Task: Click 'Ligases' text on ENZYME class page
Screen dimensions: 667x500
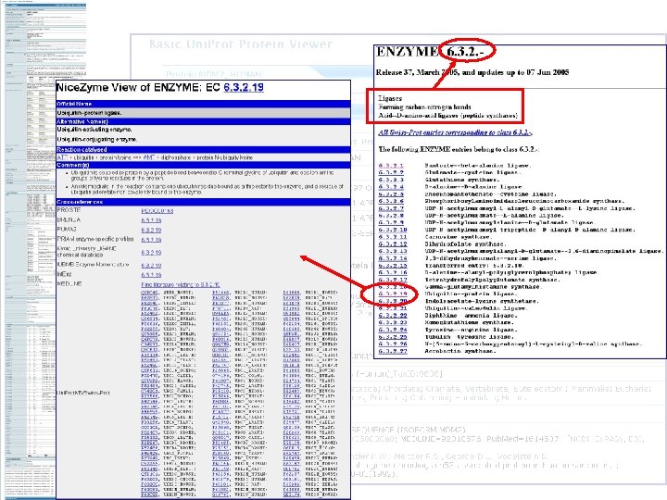Action: 390,99
